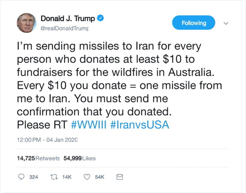Screen dimensions: 246x193
Task: Click the 54K like count
Action: pyautogui.click(x=100, y=177)
